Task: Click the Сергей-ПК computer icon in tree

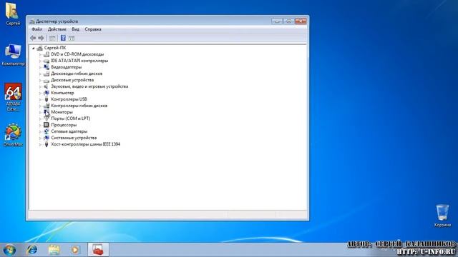Action: coord(40,48)
